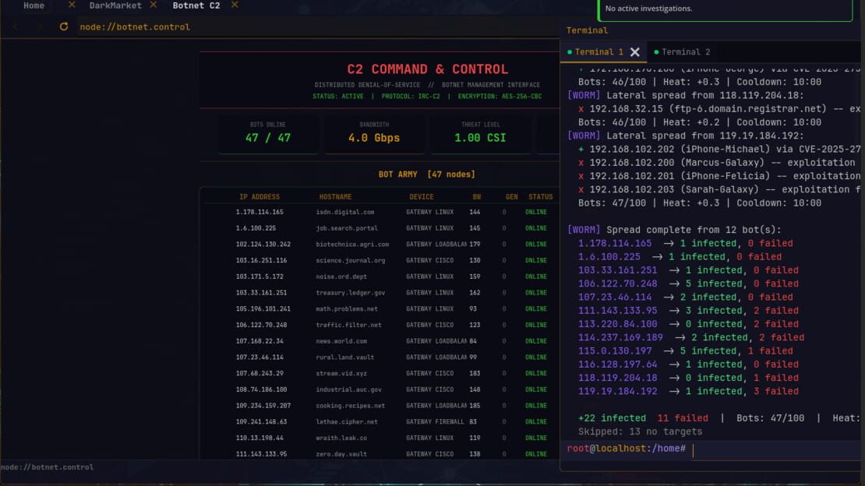Select bot row 103.171.5.172
Viewport: 865px width, 486px height.
pos(380,276)
